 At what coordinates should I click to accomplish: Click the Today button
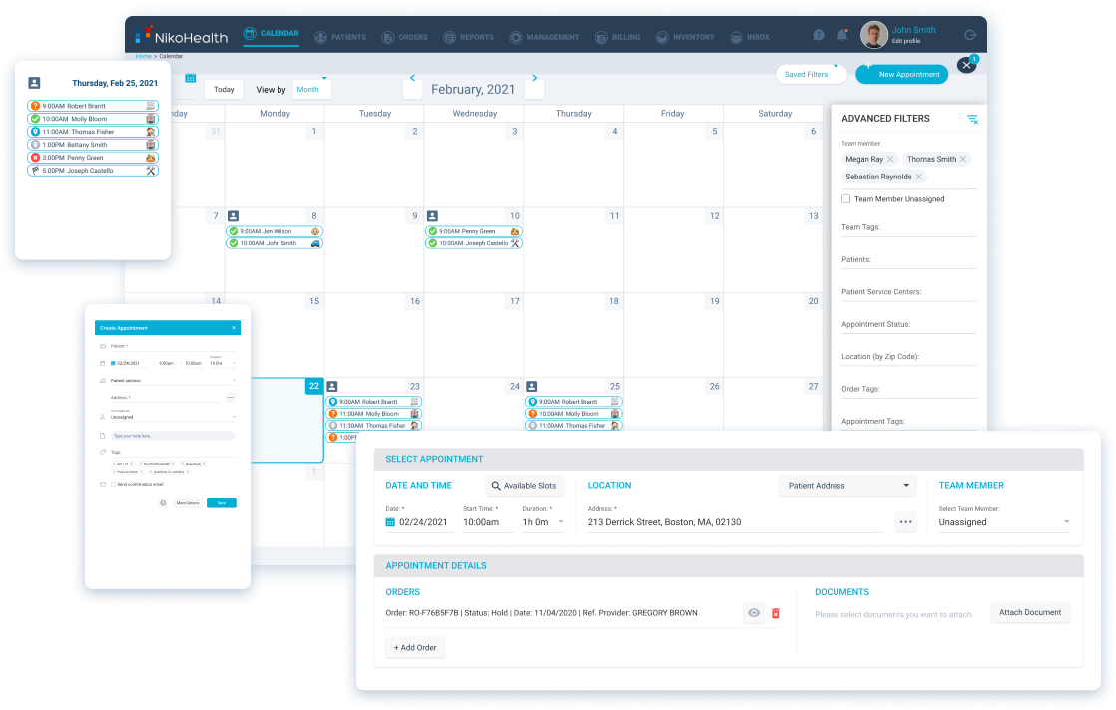coord(224,89)
